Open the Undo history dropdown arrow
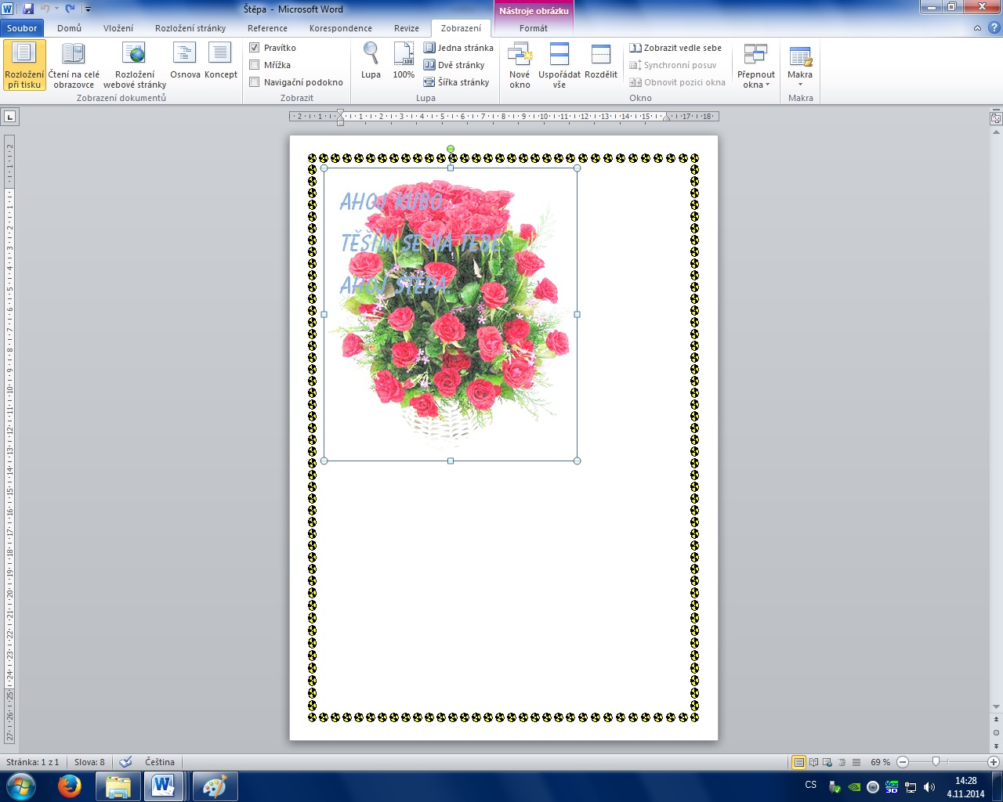 (56, 9)
